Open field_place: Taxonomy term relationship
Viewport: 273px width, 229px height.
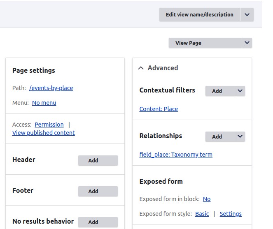[x=176, y=155]
